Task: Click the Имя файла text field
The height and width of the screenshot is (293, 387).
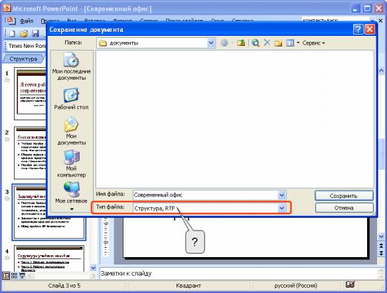Action: [x=205, y=195]
